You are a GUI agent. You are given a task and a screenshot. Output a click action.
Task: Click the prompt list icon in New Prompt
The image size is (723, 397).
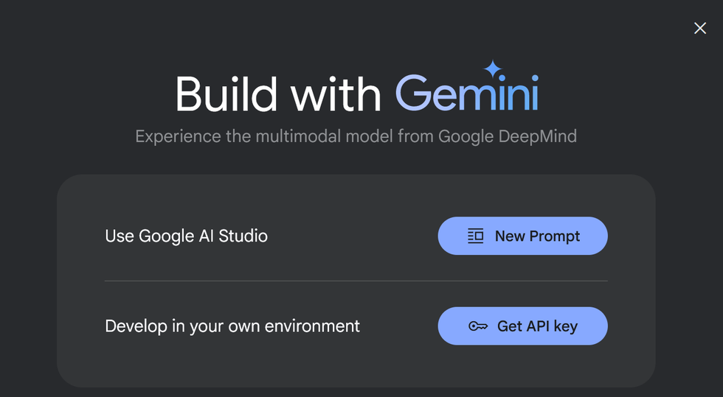pyautogui.click(x=476, y=236)
